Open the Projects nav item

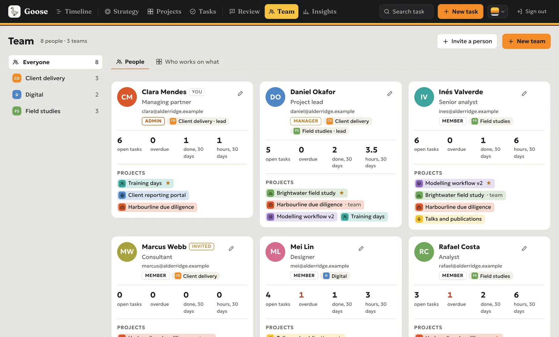click(165, 12)
